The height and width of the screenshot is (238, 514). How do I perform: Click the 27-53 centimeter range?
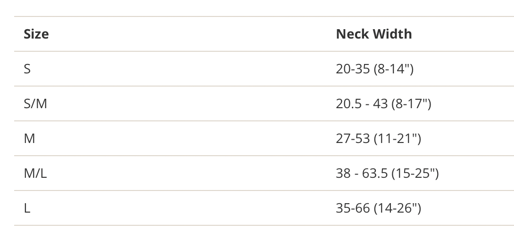point(353,139)
